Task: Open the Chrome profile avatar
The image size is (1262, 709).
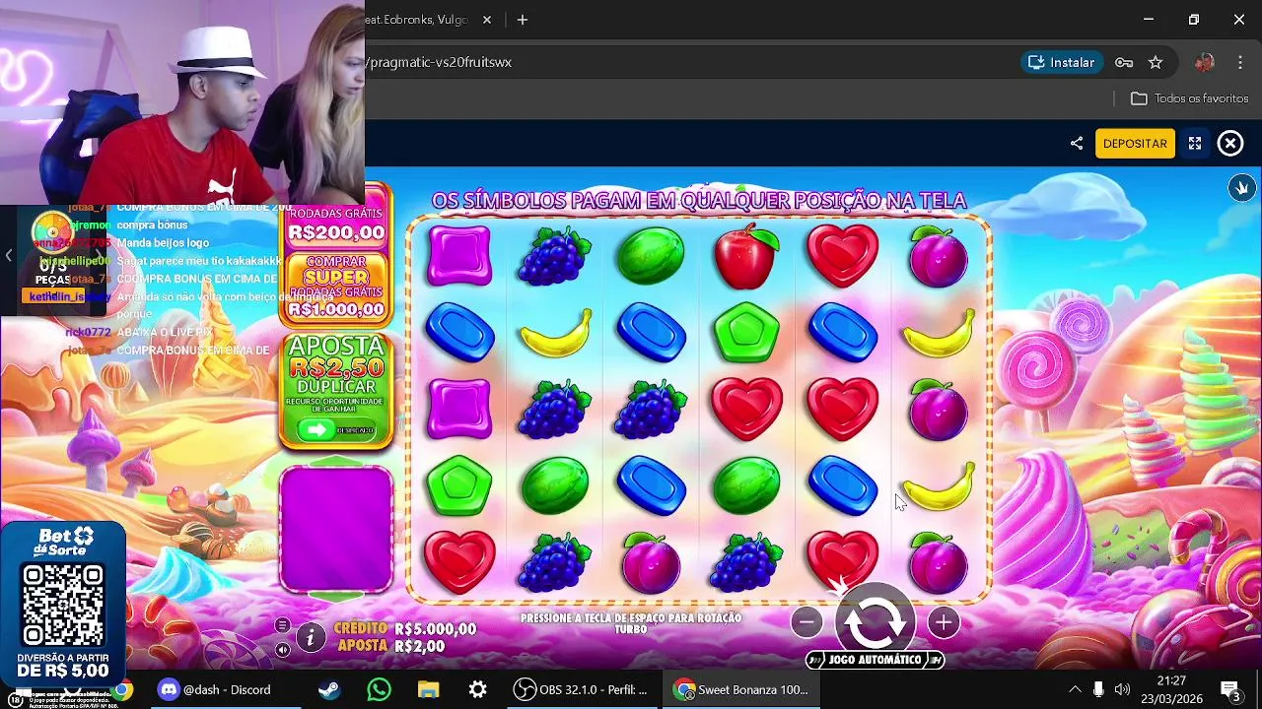Action: (x=1204, y=62)
